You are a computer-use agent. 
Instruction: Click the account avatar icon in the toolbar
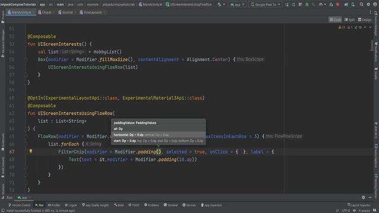click(375, 4)
